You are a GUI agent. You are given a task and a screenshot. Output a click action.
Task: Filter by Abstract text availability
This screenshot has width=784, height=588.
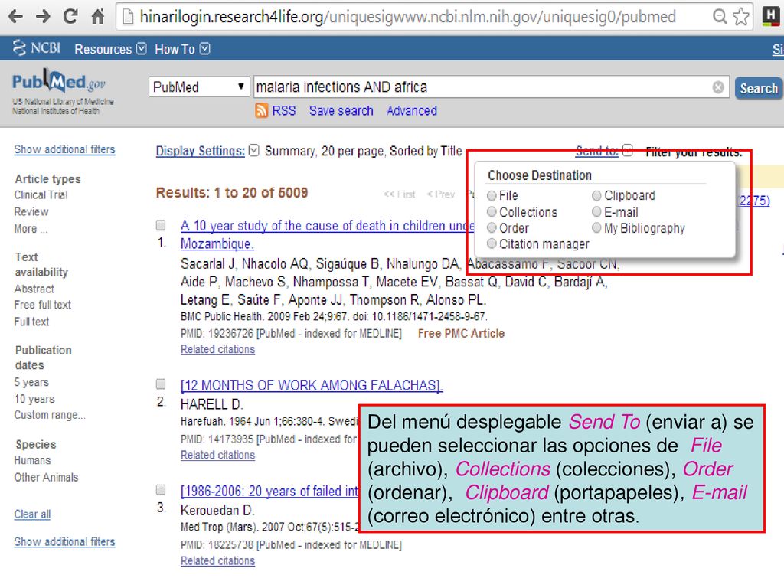34,289
